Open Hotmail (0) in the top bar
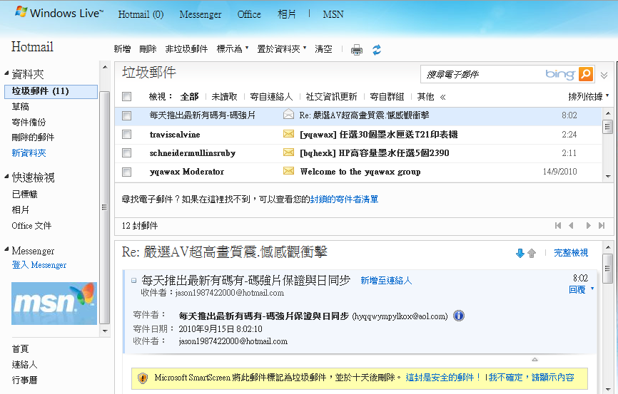Viewport: 618px width, 394px height. 141,14
